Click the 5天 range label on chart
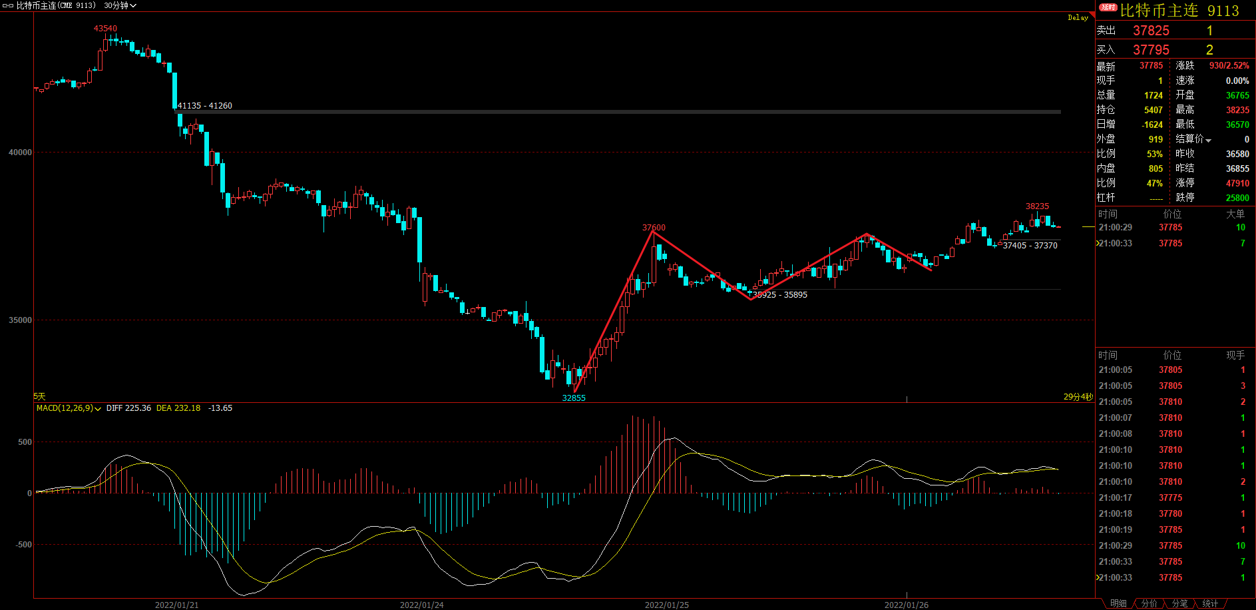Image resolution: width=1256 pixels, height=610 pixels. coord(39,396)
